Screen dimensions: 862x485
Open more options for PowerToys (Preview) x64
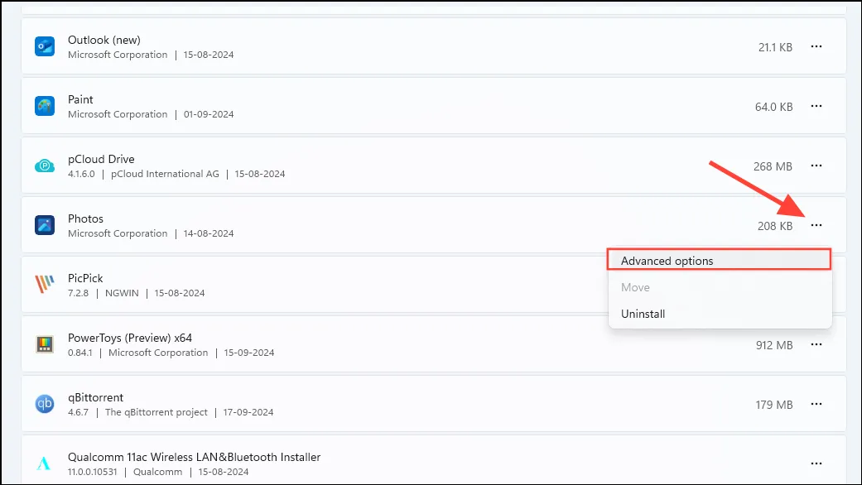point(816,344)
